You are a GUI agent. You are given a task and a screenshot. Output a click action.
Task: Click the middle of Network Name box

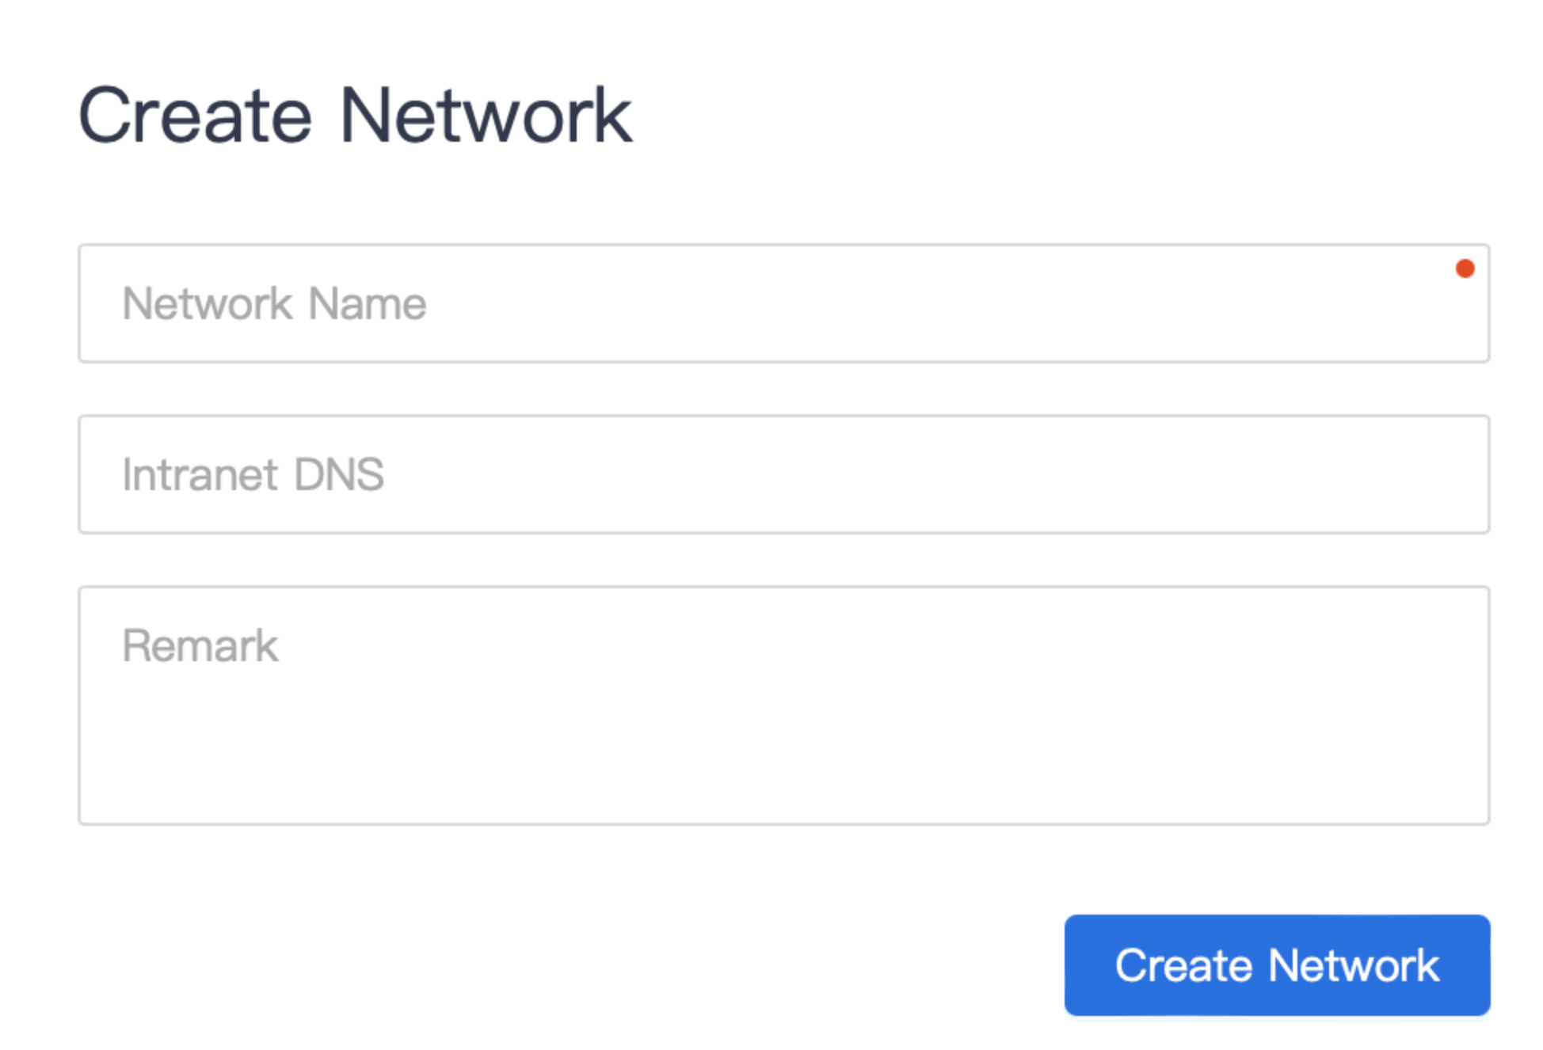tap(783, 303)
